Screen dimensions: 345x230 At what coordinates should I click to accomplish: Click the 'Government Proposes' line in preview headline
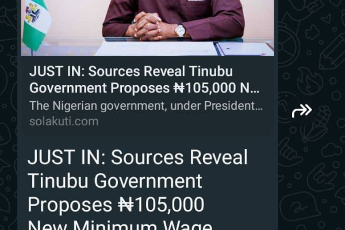click(x=99, y=88)
